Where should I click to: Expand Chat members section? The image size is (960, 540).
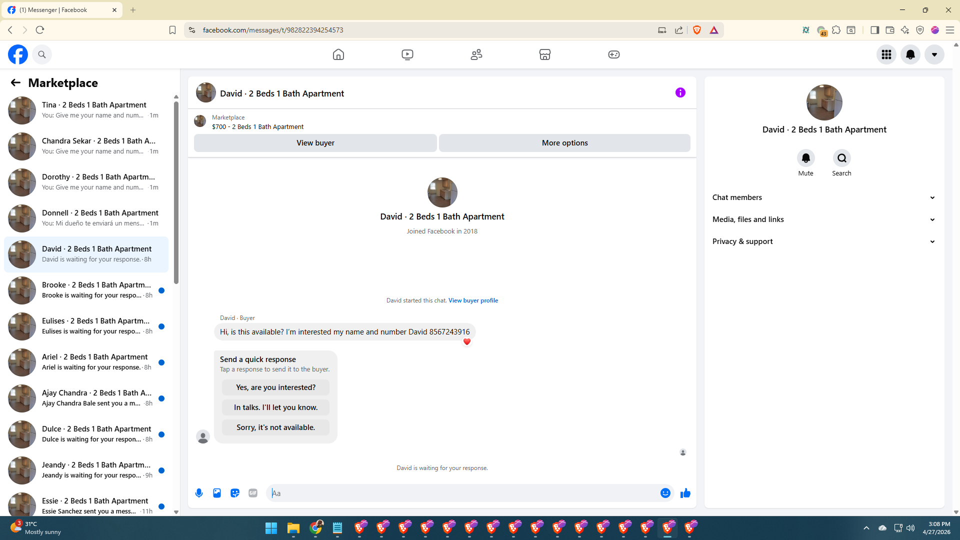point(824,197)
